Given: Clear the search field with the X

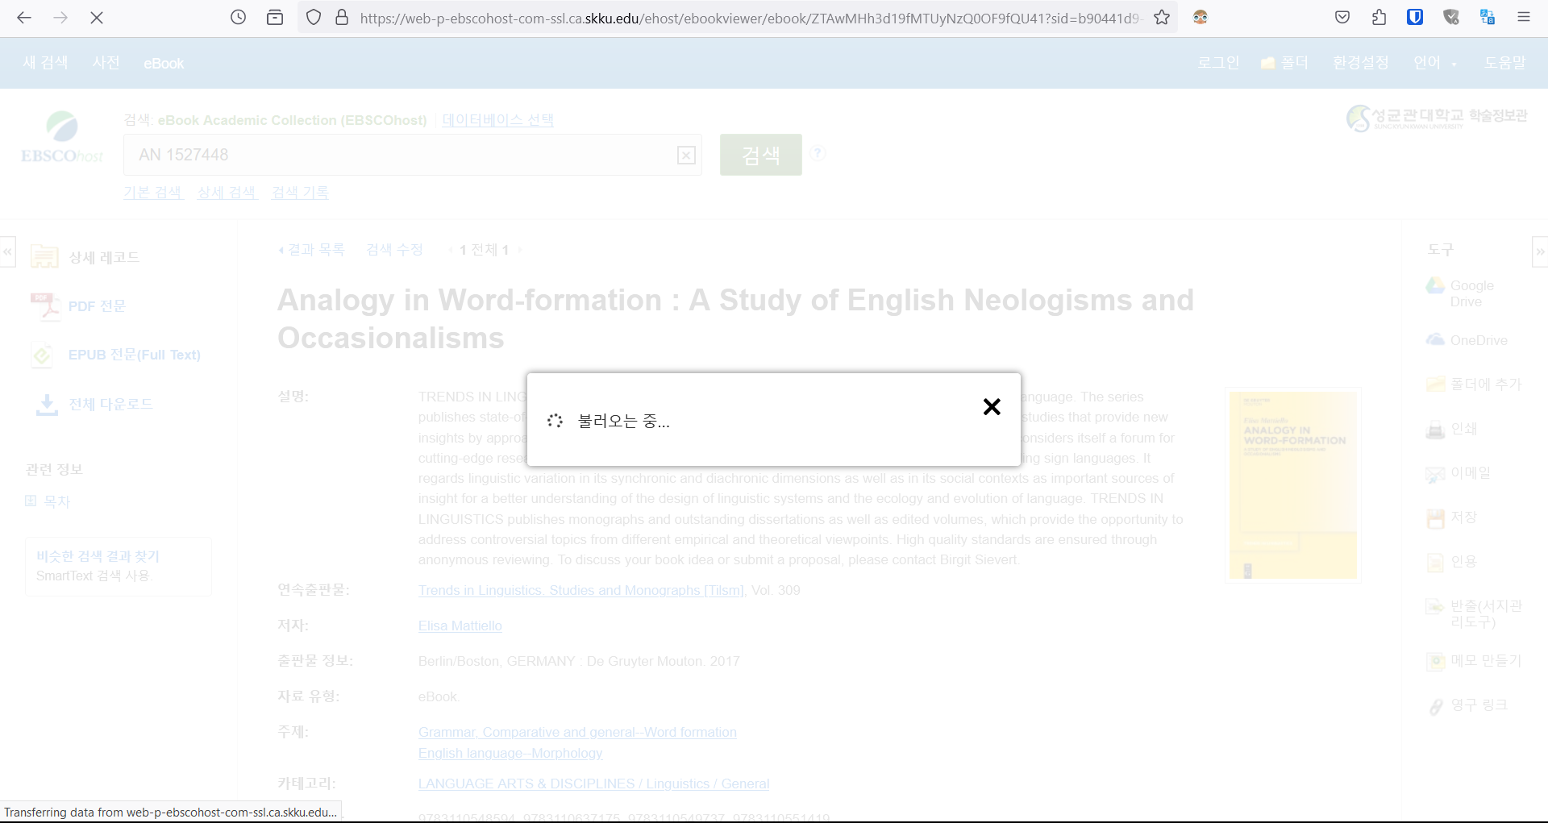Looking at the screenshot, I should tap(686, 155).
